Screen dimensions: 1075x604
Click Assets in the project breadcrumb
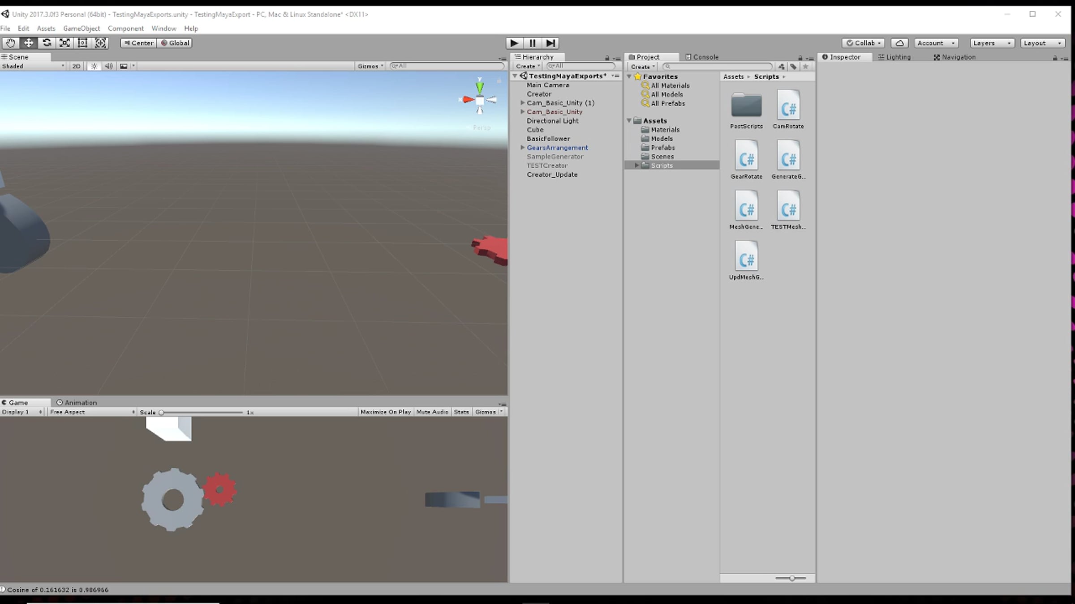[733, 77]
